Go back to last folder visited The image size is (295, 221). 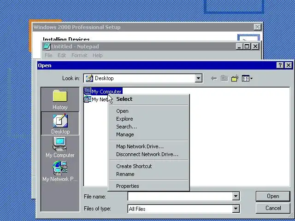pyautogui.click(x=214, y=78)
